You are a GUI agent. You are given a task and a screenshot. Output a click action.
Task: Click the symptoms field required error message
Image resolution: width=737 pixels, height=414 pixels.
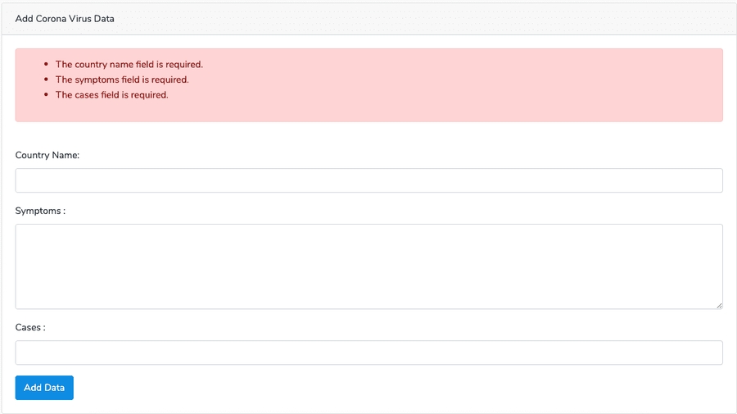click(122, 80)
